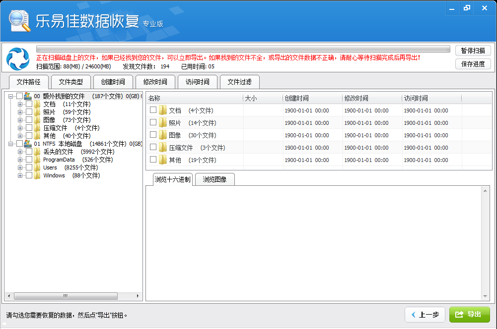Click folder icon beside 照片 (59个文件) in tree

click(x=37, y=112)
